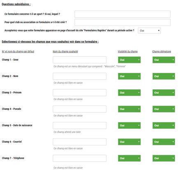Click the desired name field for Date de naissance

point(79,126)
